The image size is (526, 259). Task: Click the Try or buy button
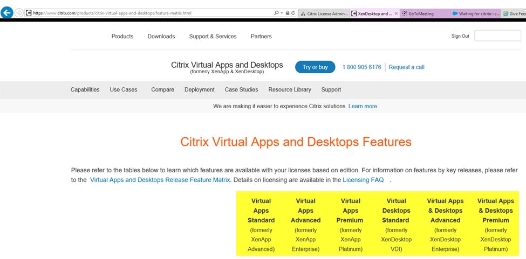315,67
